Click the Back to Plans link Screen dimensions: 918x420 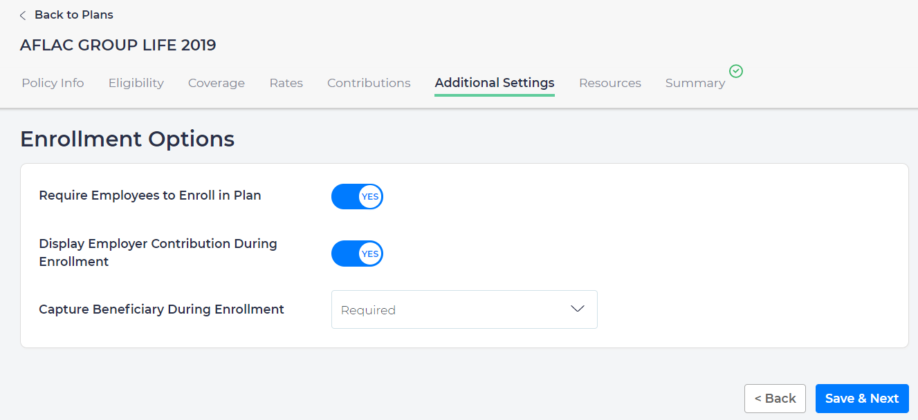pyautogui.click(x=73, y=15)
